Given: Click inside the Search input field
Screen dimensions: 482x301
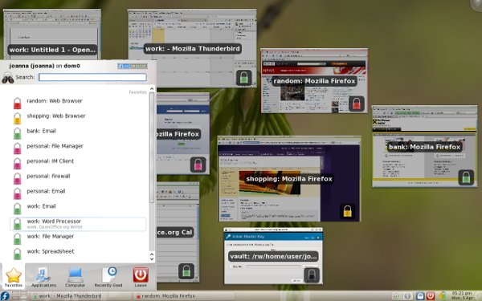Looking at the screenshot, I should (x=92, y=77).
